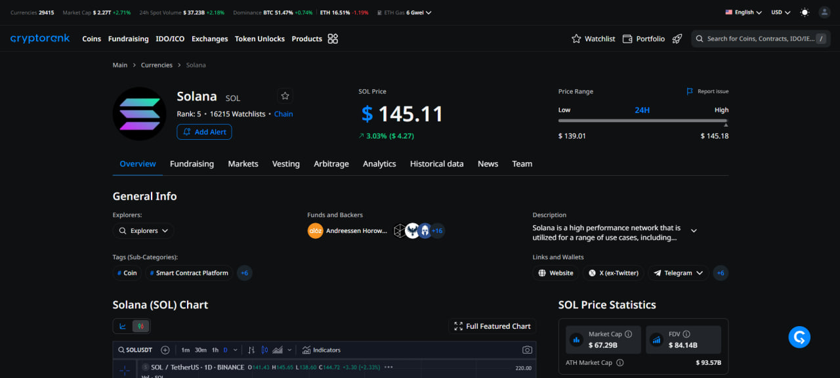Screen dimensions: 840x378
Task: Select the area chart style icon
Action: pos(278,350)
